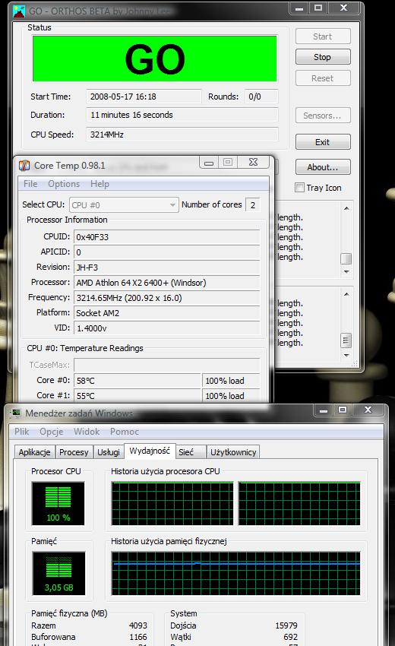Click the Core Temp thermometer title icon
The height and width of the screenshot is (646, 395).
[x=24, y=166]
